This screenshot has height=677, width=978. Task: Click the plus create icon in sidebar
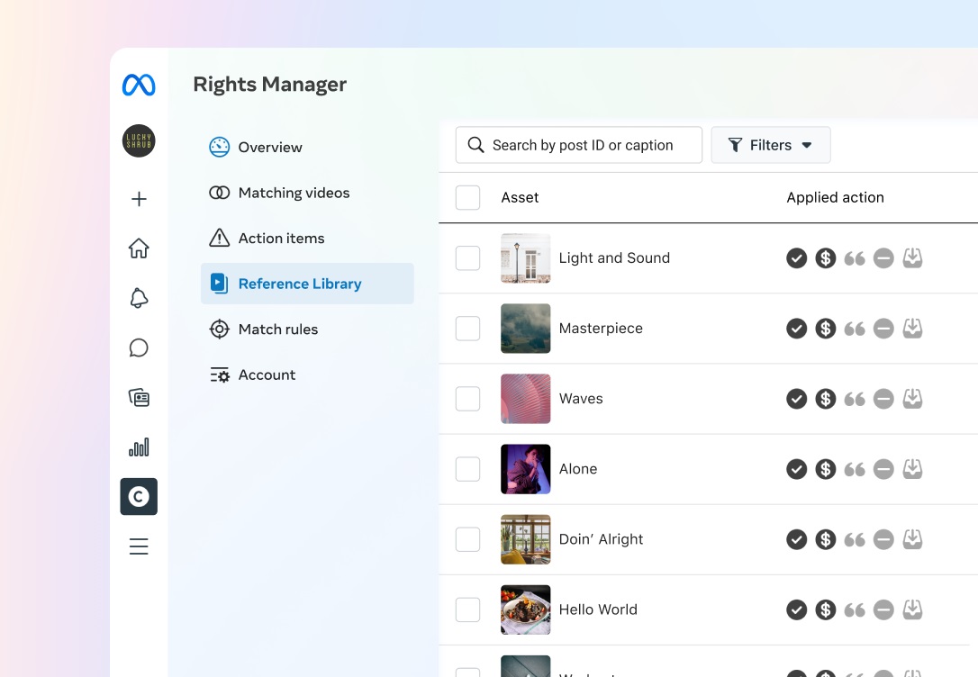click(x=139, y=199)
